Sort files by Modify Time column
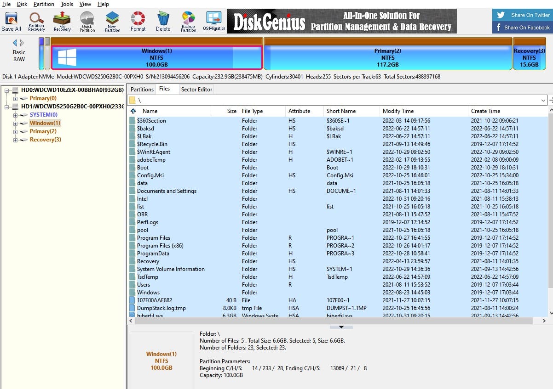 398,111
